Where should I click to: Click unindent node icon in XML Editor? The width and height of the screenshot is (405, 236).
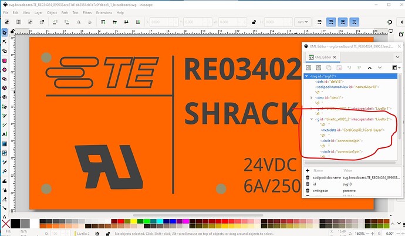tap(349, 68)
